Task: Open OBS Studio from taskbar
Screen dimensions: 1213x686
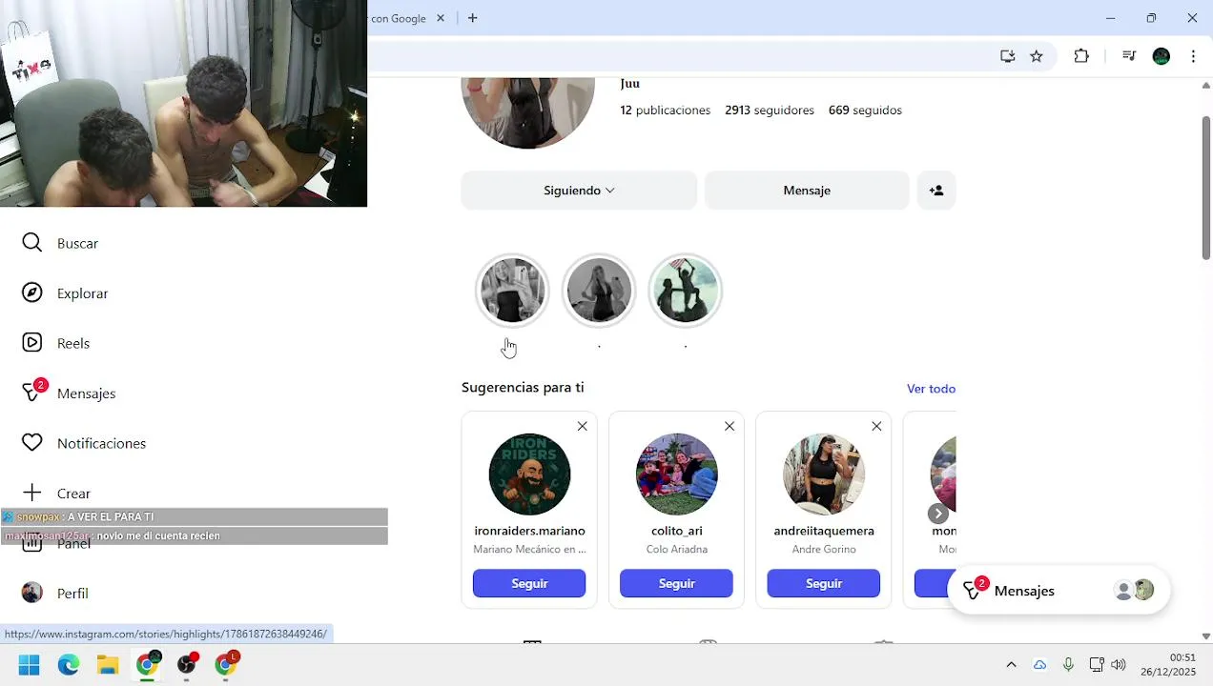Action: [x=187, y=665]
